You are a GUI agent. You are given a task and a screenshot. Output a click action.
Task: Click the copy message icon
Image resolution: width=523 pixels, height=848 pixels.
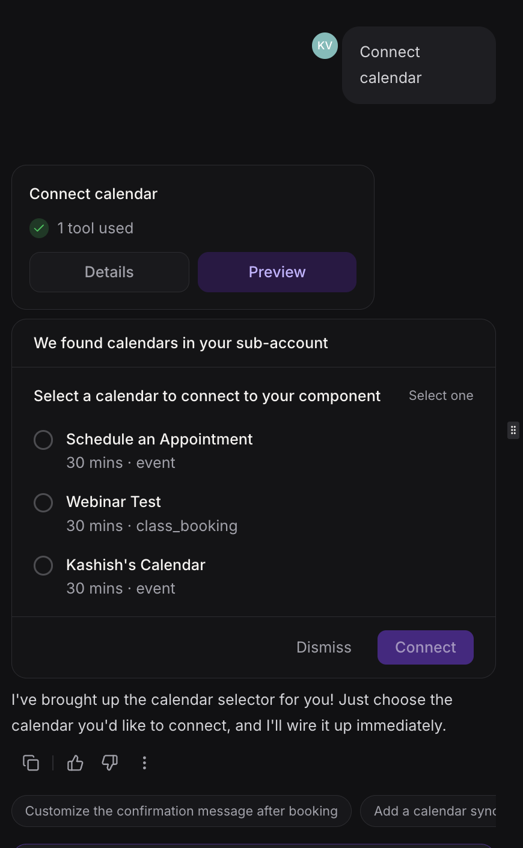(x=31, y=763)
